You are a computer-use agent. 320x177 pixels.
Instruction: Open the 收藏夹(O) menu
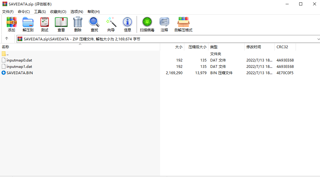coord(58,12)
